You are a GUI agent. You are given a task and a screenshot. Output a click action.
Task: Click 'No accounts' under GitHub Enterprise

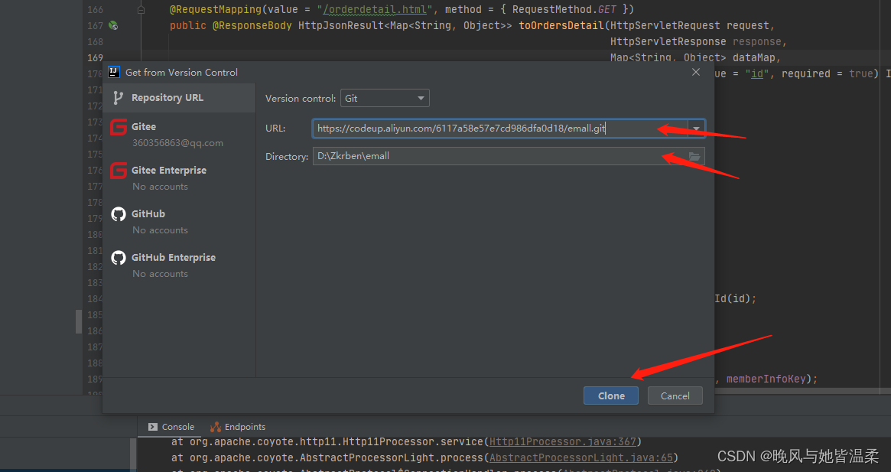[161, 274]
